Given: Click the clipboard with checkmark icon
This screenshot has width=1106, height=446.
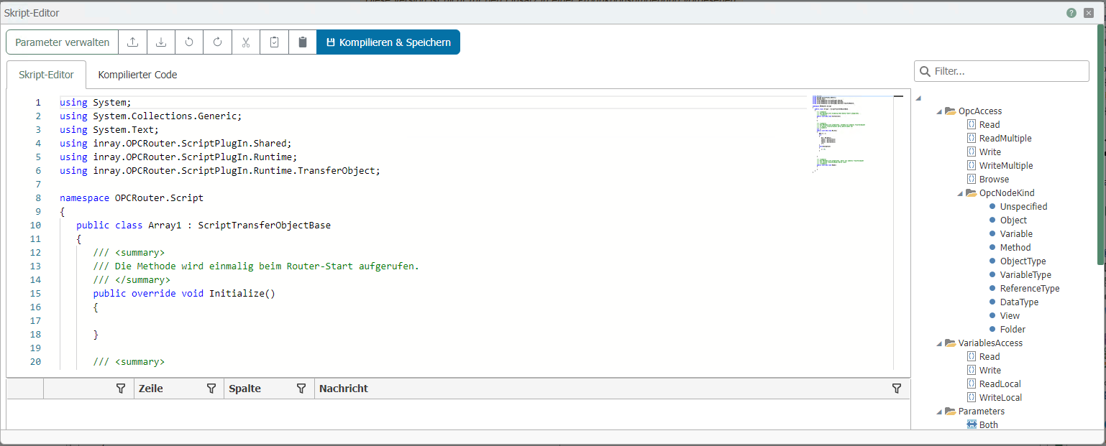Looking at the screenshot, I should [x=274, y=42].
